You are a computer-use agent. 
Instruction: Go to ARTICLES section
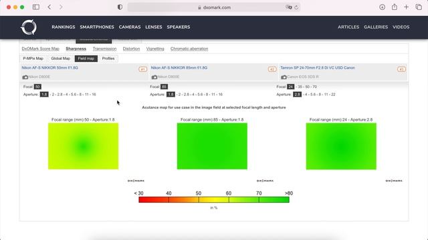[348, 27]
